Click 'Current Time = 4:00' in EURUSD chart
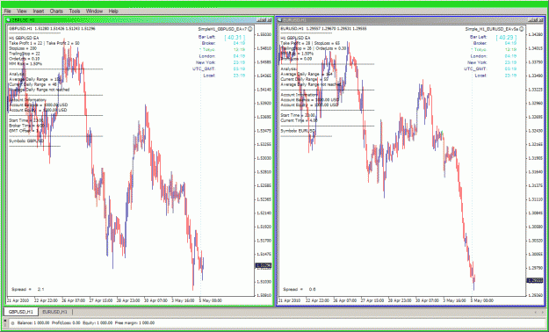549x332 pixels. click(x=299, y=120)
